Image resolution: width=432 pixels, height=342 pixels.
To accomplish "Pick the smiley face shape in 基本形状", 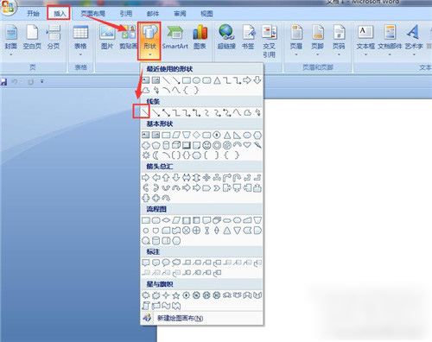I will [206, 145].
